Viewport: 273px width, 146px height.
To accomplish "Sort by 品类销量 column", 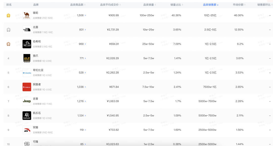I will [x=150, y=5].
